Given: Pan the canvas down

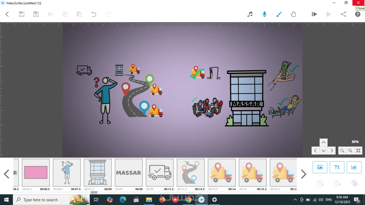Looking at the screenshot, I should [x=324, y=151].
